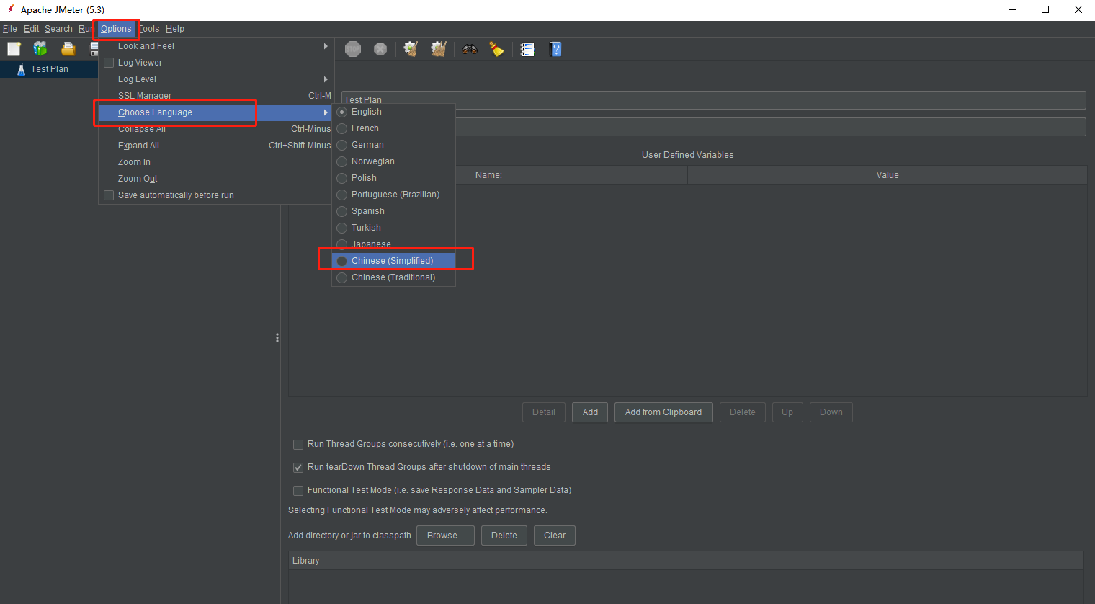Click the Add variable button
The width and height of the screenshot is (1095, 604).
[x=590, y=412]
